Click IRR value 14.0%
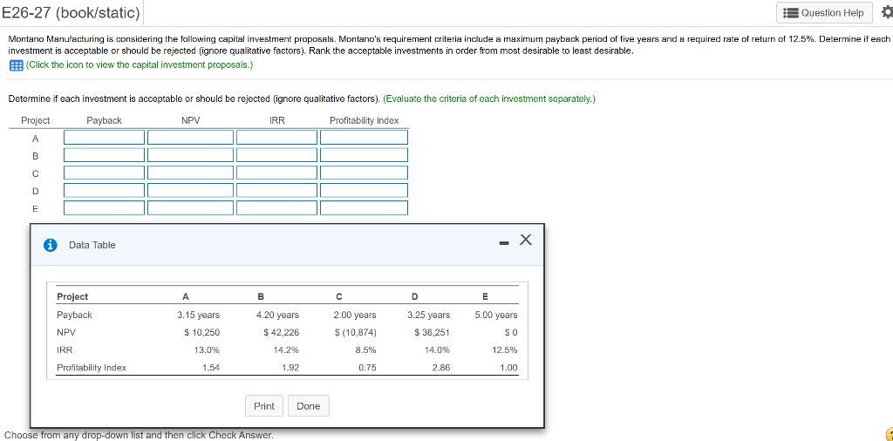 point(438,350)
